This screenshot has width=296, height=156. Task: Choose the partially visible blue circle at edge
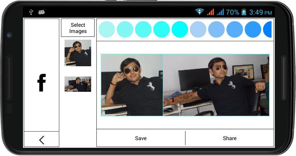(268, 29)
